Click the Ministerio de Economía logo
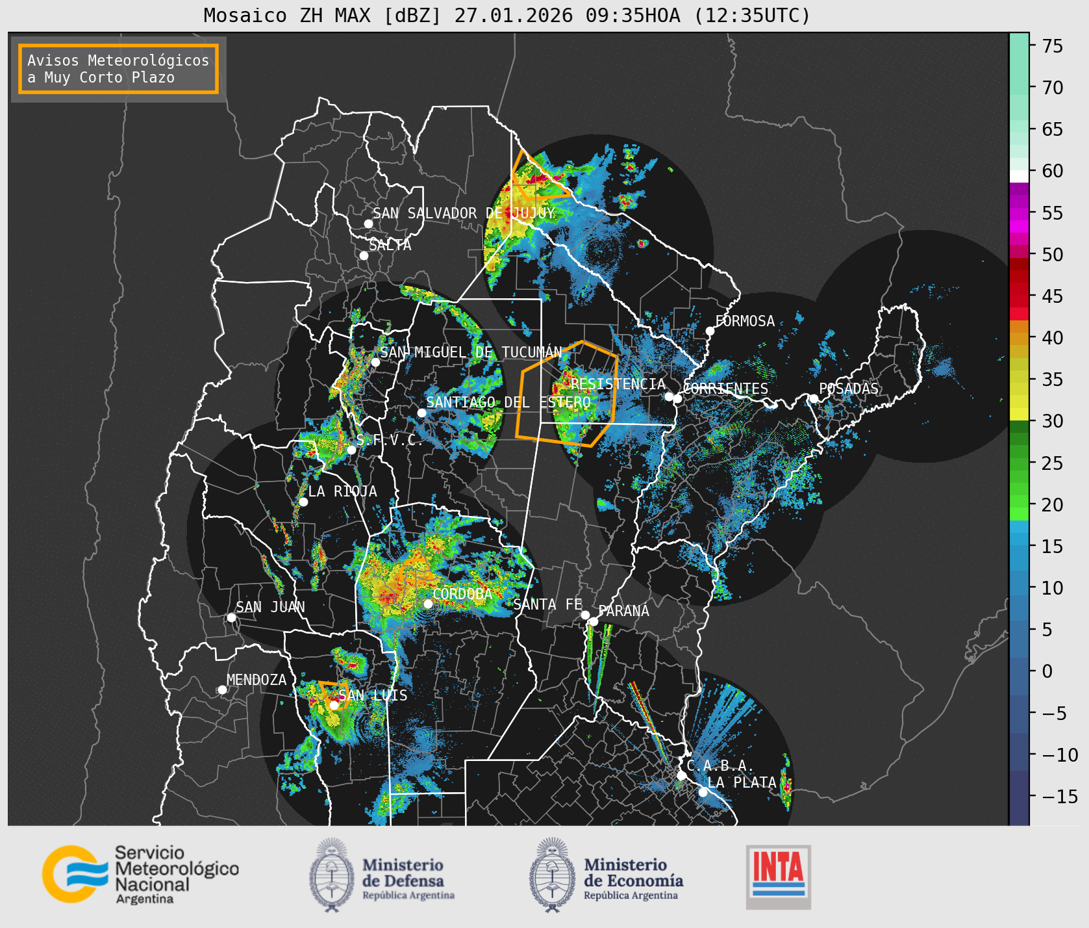The width and height of the screenshot is (1089, 928). (606, 875)
